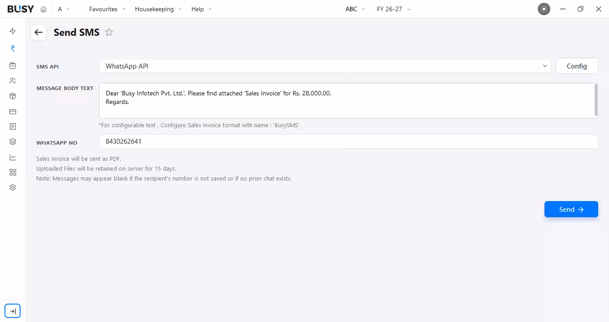Click the Config button

tap(577, 66)
